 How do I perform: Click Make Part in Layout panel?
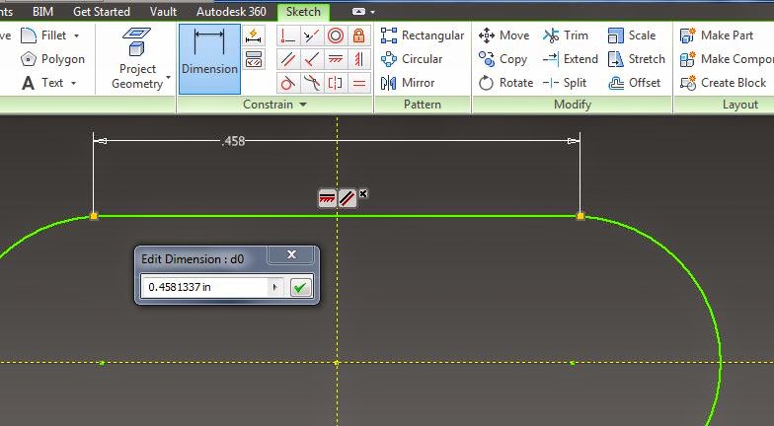point(717,35)
